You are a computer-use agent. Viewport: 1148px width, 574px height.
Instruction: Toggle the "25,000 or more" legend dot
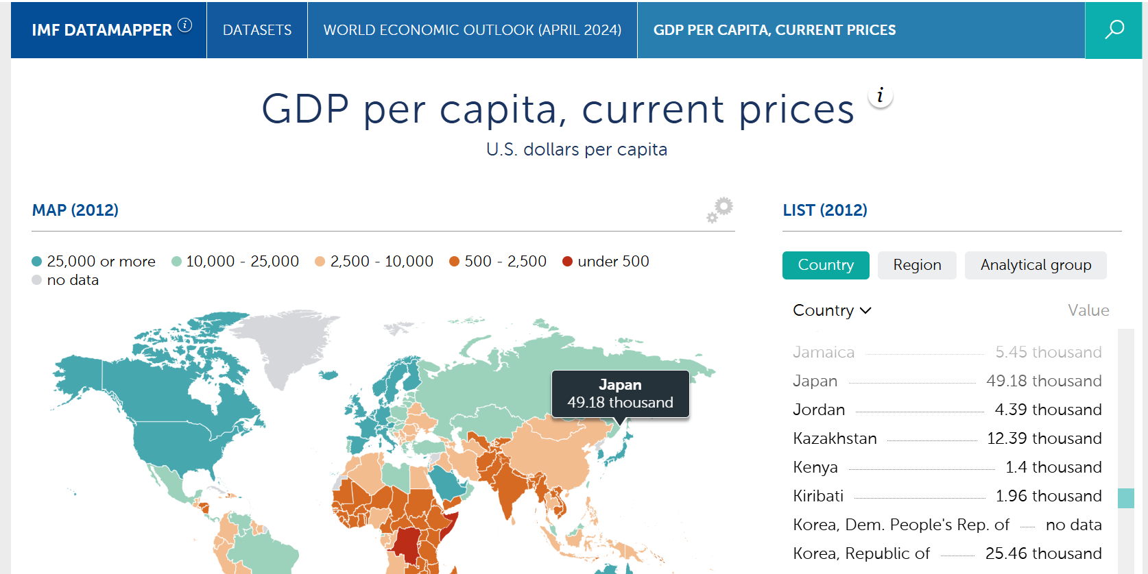pos(37,262)
